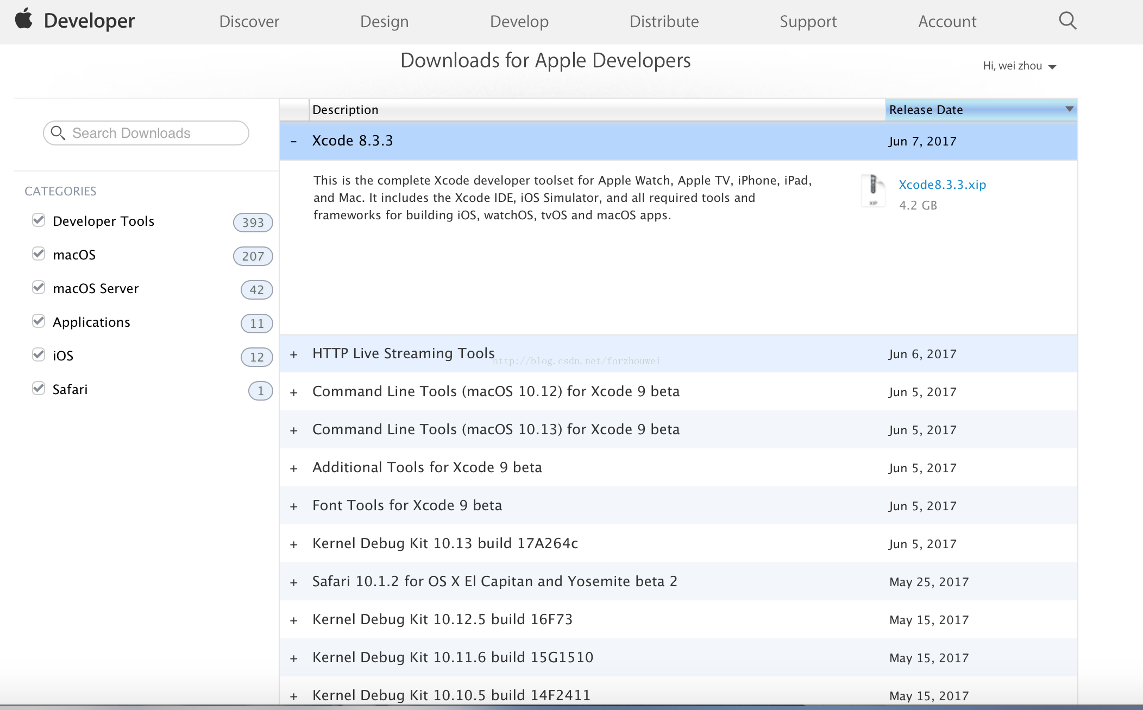Click Font Tools for Xcode 9 beta title
The height and width of the screenshot is (710, 1143).
(x=407, y=505)
